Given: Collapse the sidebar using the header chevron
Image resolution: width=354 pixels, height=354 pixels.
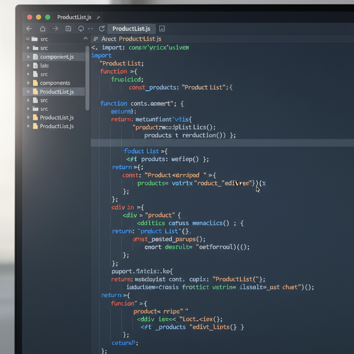Looking at the screenshot, I should coord(85,39).
